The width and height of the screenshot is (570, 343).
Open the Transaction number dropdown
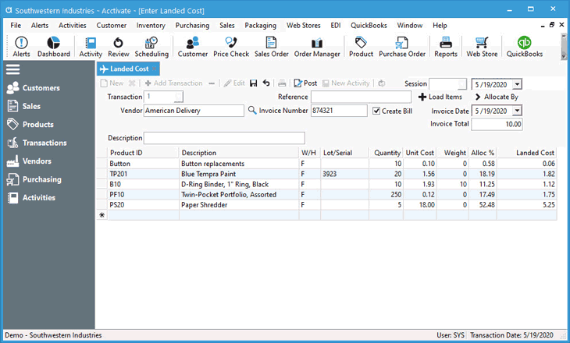179,97
